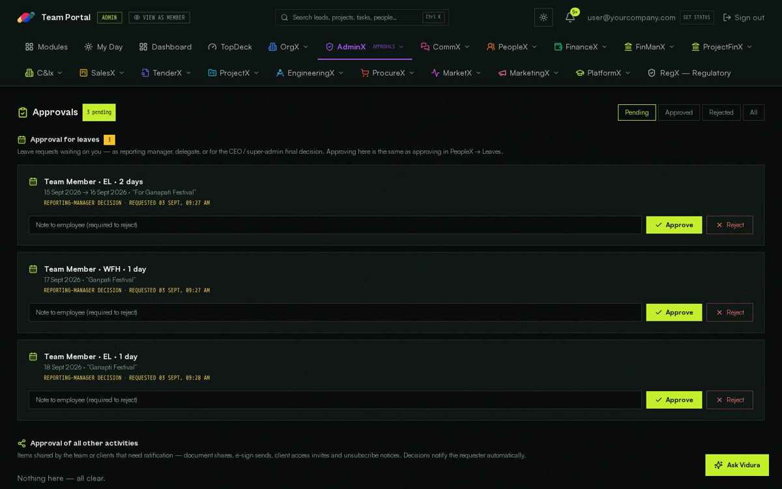Click the search magnifier icon
Viewport: 782px width, 489px height.
(x=285, y=18)
